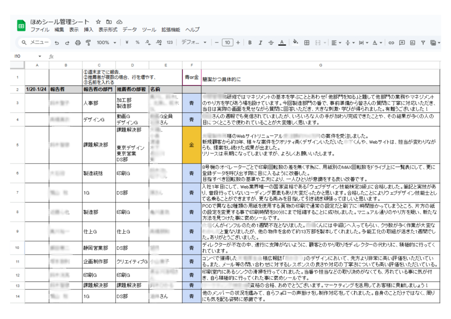Open the ツール menu

[x=149, y=30]
